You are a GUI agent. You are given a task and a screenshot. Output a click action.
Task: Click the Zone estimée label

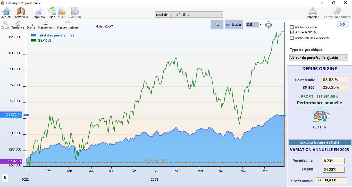tap(155, 160)
